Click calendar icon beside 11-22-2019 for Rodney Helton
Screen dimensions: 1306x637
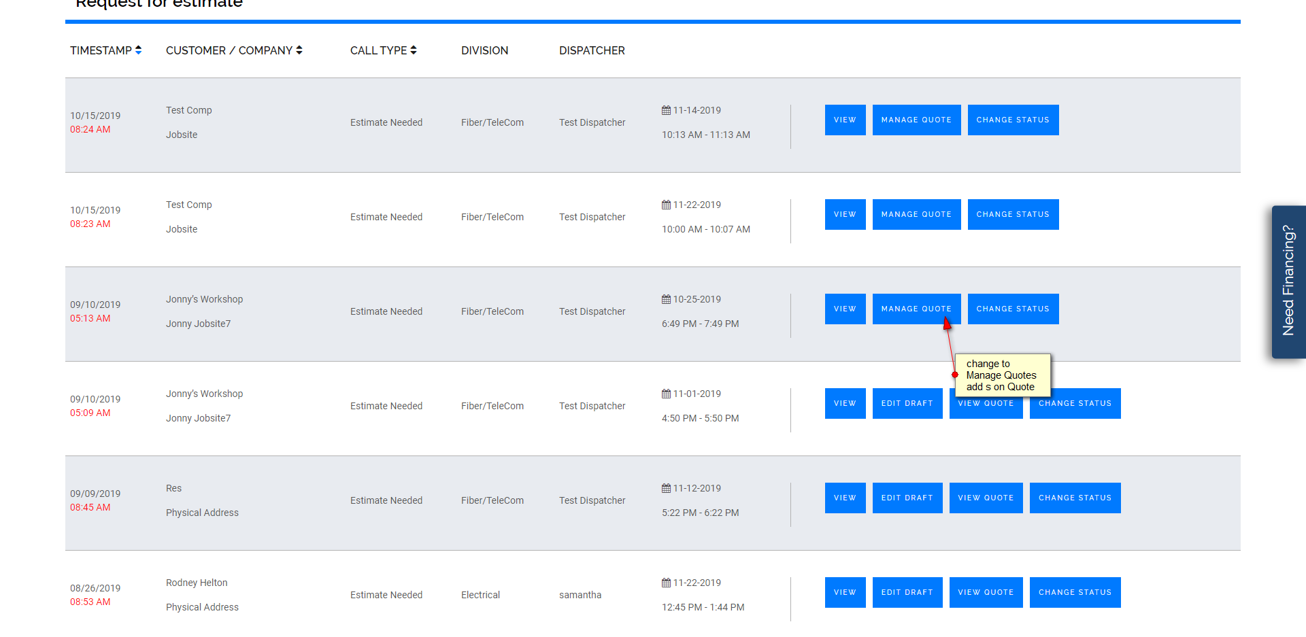coord(666,583)
